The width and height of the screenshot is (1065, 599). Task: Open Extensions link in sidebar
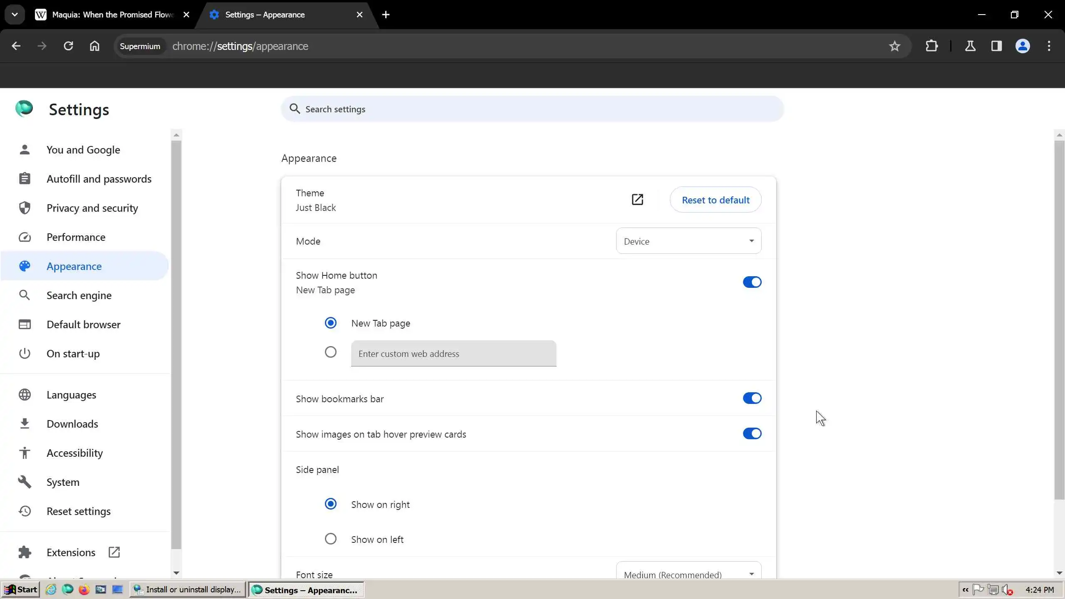tap(71, 552)
